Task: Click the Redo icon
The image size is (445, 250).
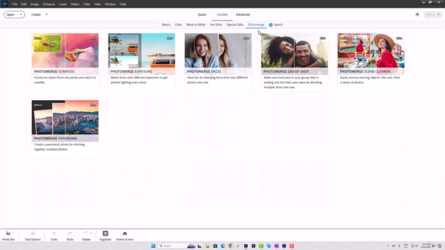Action: pyautogui.click(x=70, y=233)
